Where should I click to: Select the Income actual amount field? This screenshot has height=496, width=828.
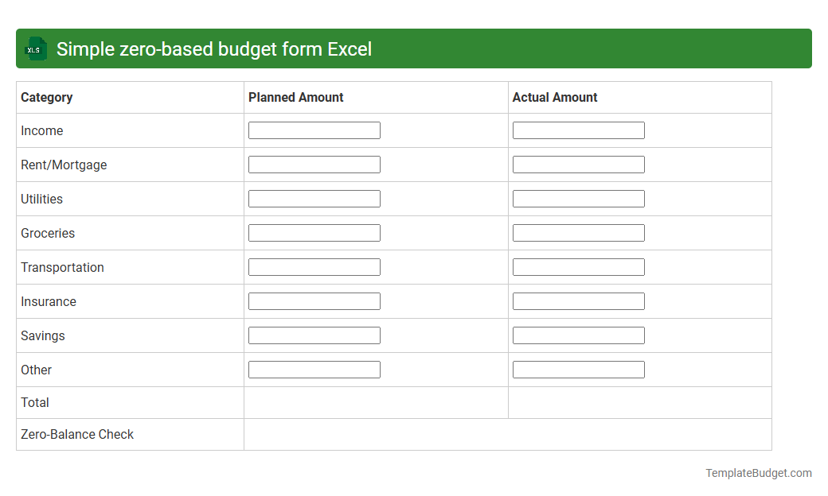click(579, 130)
